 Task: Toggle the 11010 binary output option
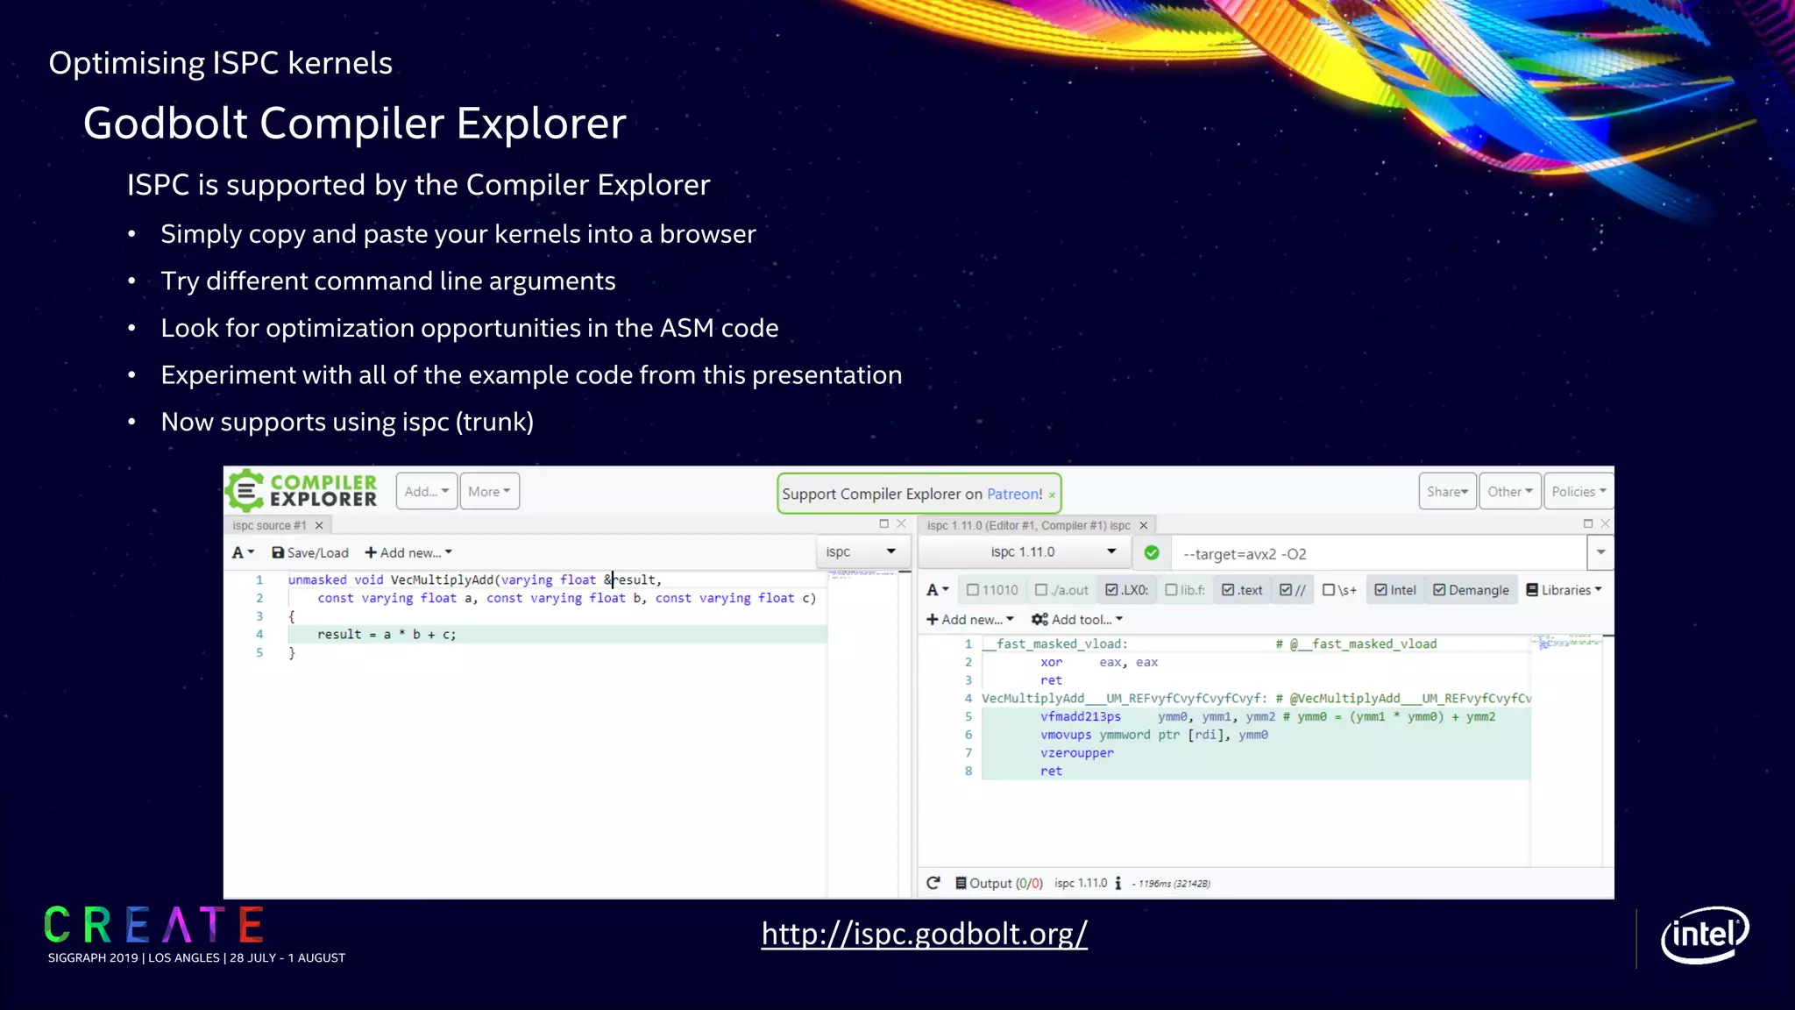(992, 590)
